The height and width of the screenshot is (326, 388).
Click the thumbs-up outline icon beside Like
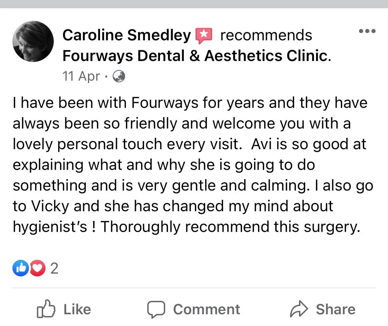(46, 309)
